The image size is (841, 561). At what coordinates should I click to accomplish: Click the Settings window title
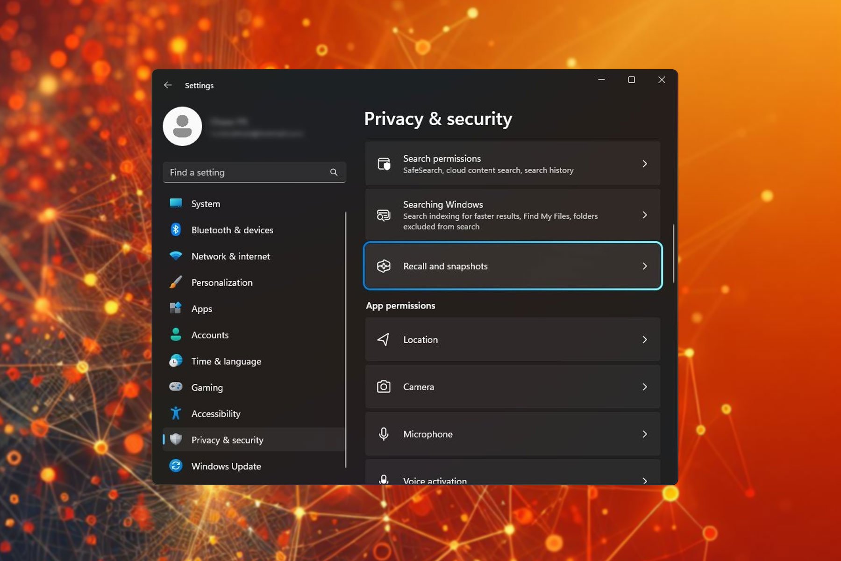pos(199,86)
